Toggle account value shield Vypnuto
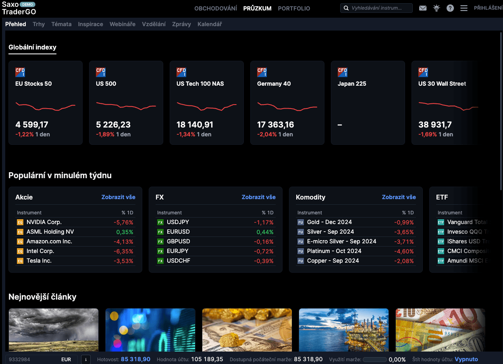This screenshot has height=364, width=503. (466, 359)
